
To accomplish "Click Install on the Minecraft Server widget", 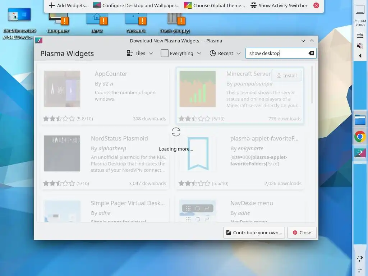I will click(286, 75).
